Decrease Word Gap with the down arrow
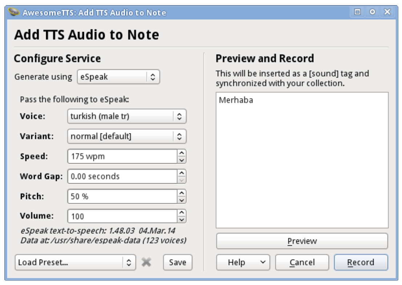This screenshot has width=402, height=285. [x=181, y=180]
